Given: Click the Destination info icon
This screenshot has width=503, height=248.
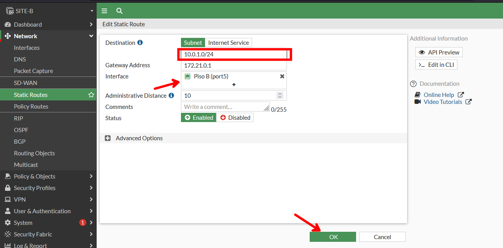Looking at the screenshot, I should [140, 42].
